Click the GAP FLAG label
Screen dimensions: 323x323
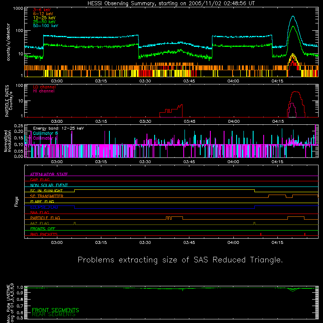point(40,180)
